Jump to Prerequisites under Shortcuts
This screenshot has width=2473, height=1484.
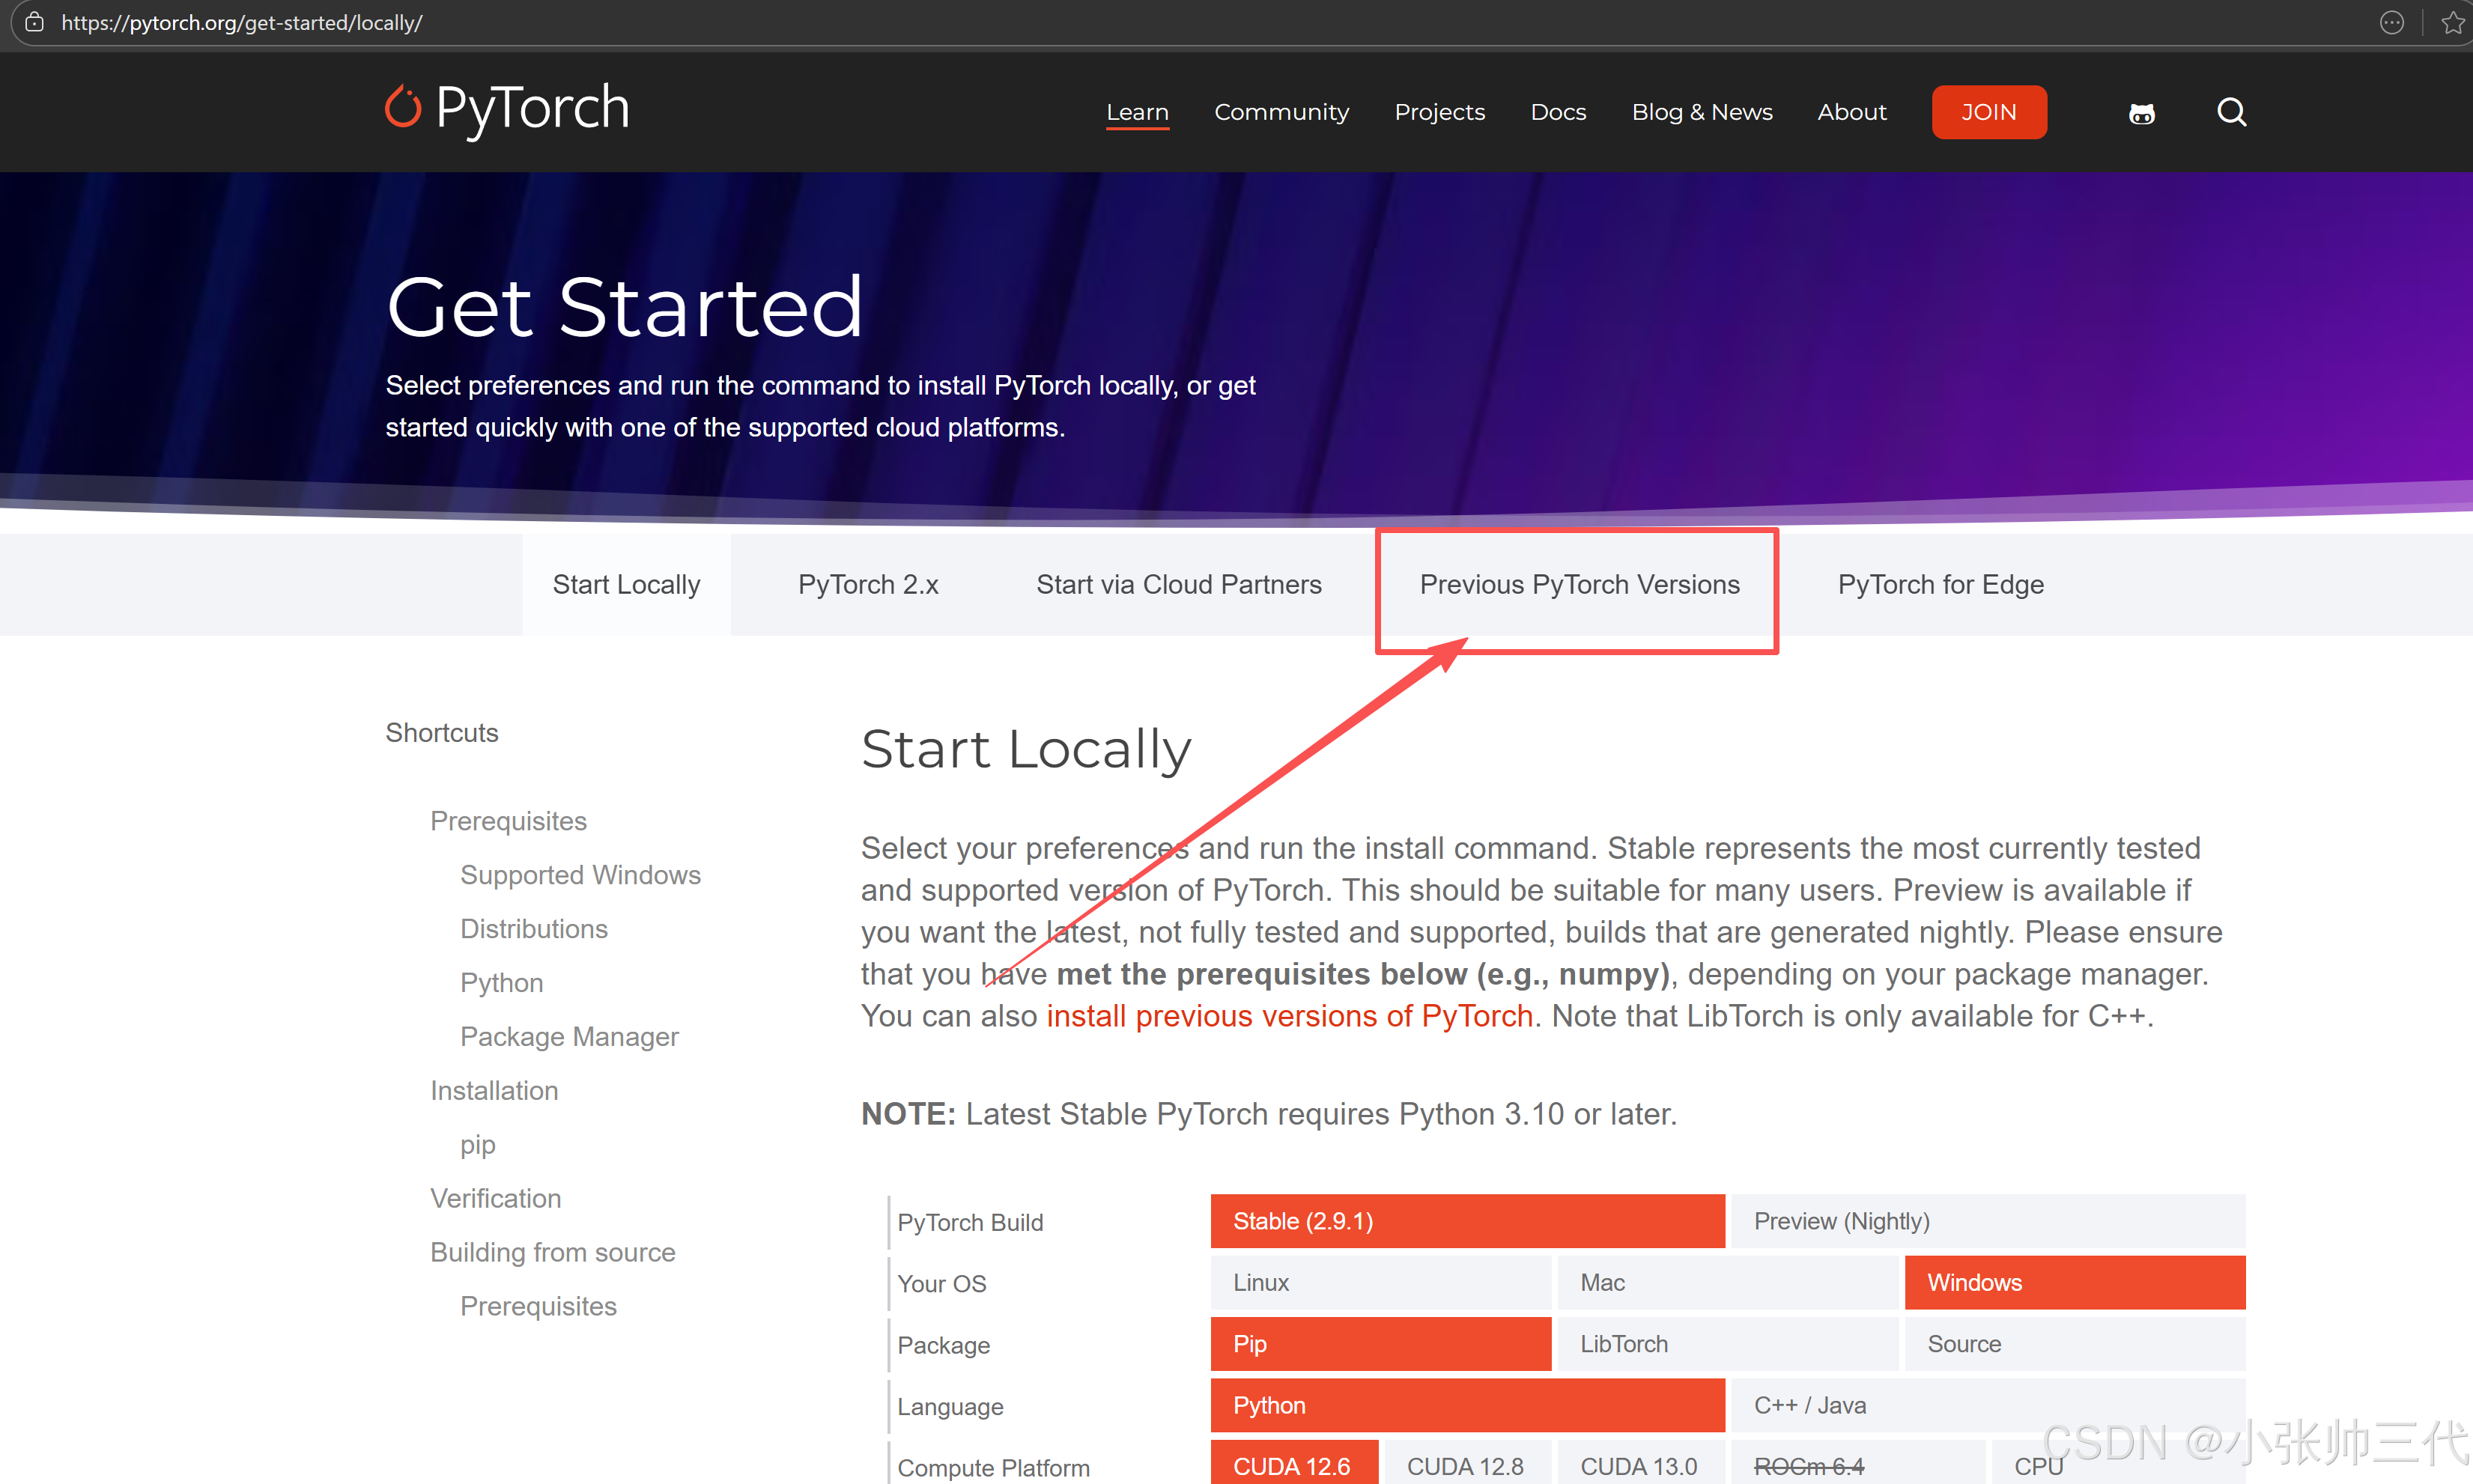pyautogui.click(x=508, y=821)
